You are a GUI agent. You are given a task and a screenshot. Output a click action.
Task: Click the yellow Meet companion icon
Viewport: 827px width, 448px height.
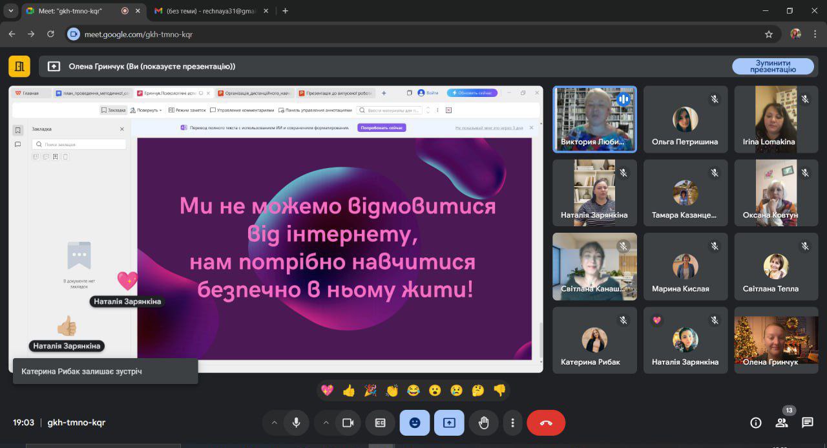click(x=19, y=66)
